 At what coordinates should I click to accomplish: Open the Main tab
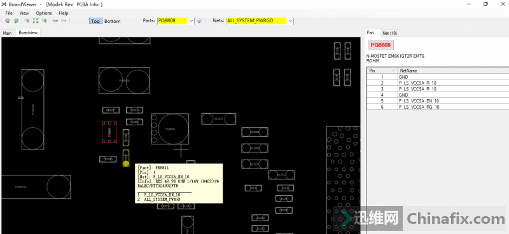[x=7, y=33]
